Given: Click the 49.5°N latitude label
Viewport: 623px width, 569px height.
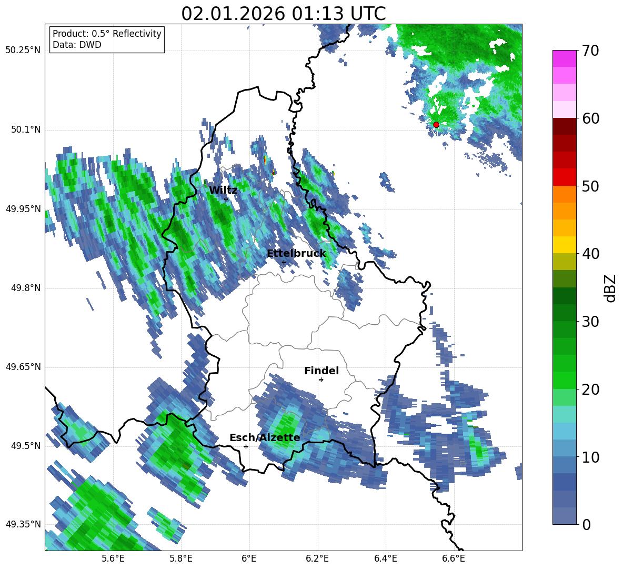Looking at the screenshot, I should click(26, 446).
